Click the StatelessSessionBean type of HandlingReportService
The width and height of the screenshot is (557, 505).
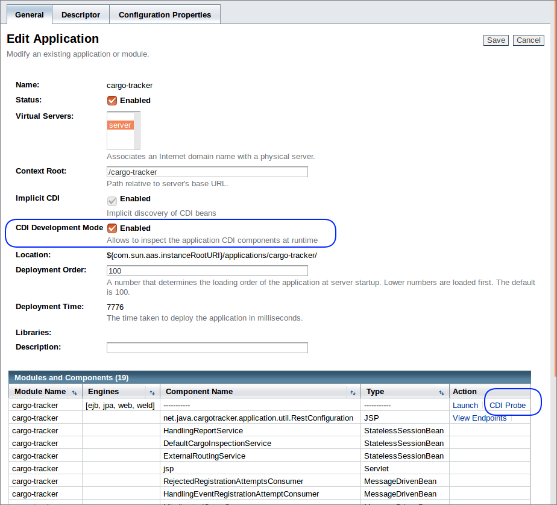pos(404,431)
